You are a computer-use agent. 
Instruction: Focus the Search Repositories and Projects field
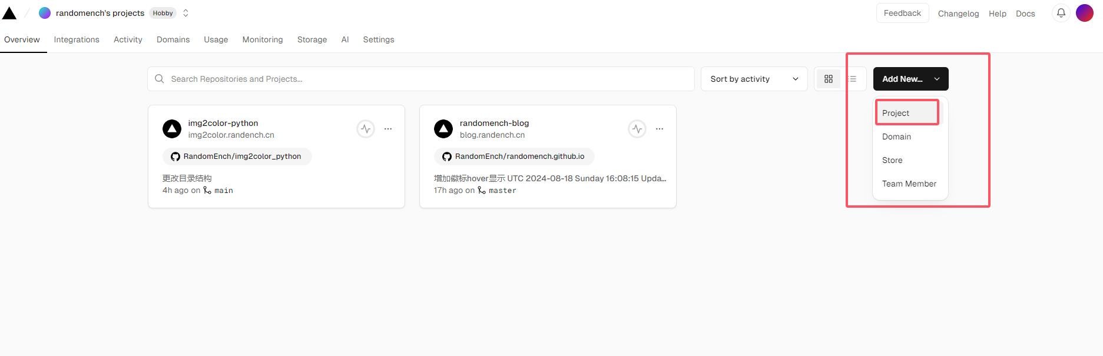pyautogui.click(x=420, y=79)
